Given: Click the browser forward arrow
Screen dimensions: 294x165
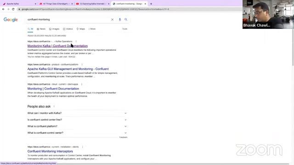Looking at the screenshot, I should pyautogui.click(x=8, y=9).
